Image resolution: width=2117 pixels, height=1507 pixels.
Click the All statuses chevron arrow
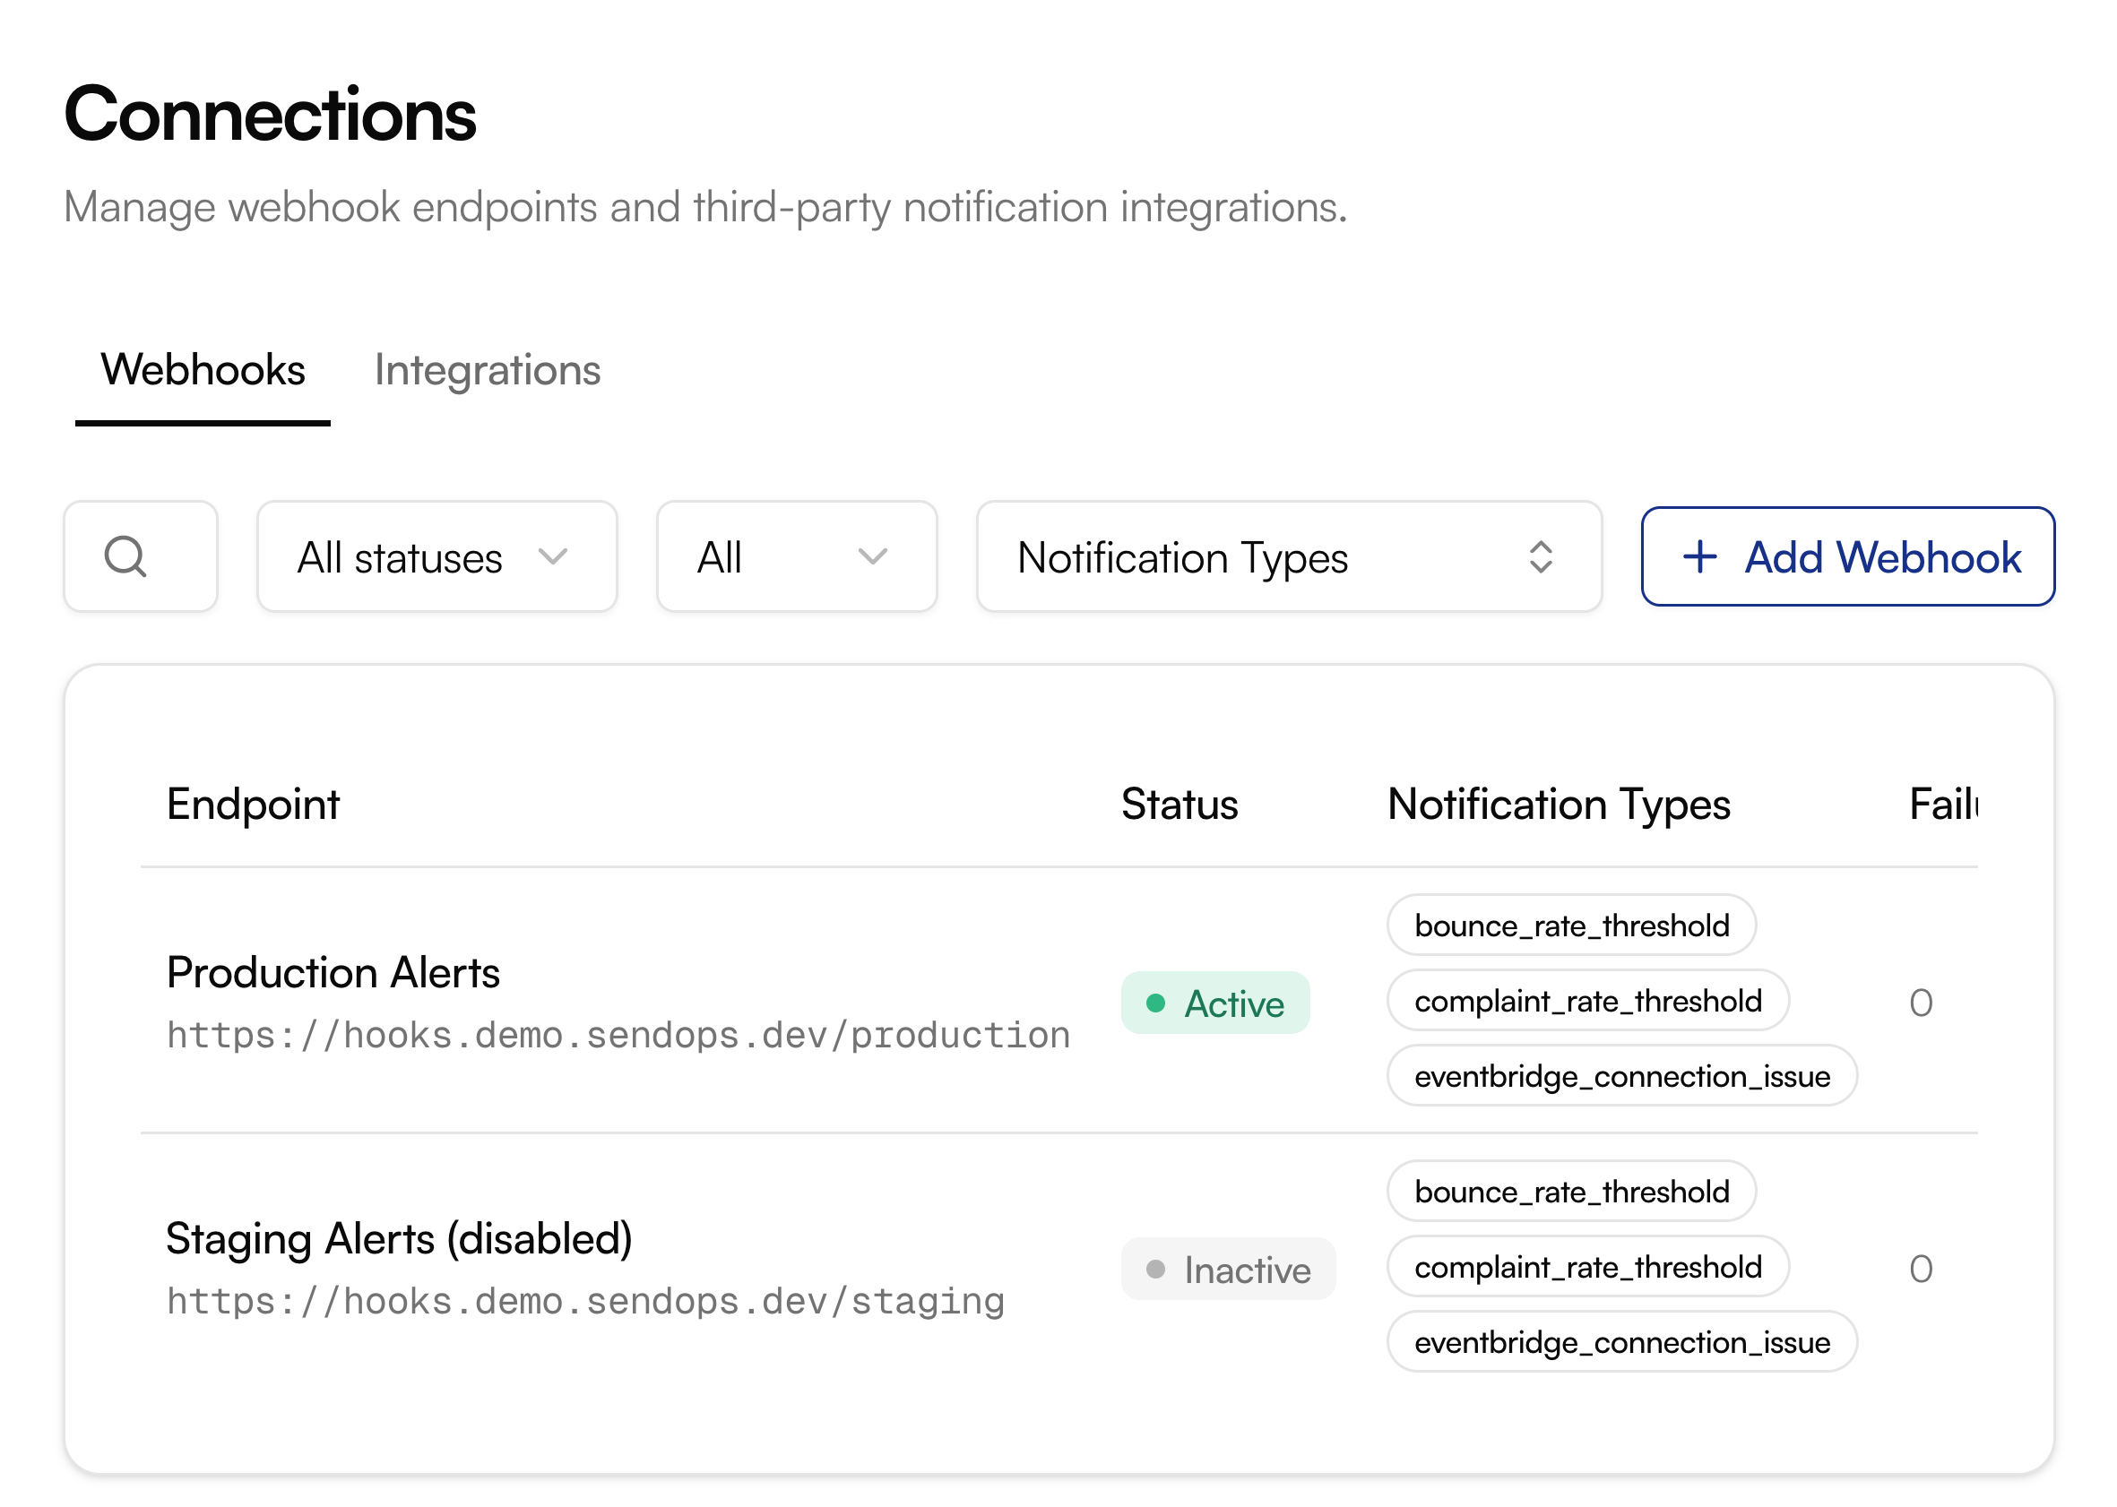coord(553,557)
